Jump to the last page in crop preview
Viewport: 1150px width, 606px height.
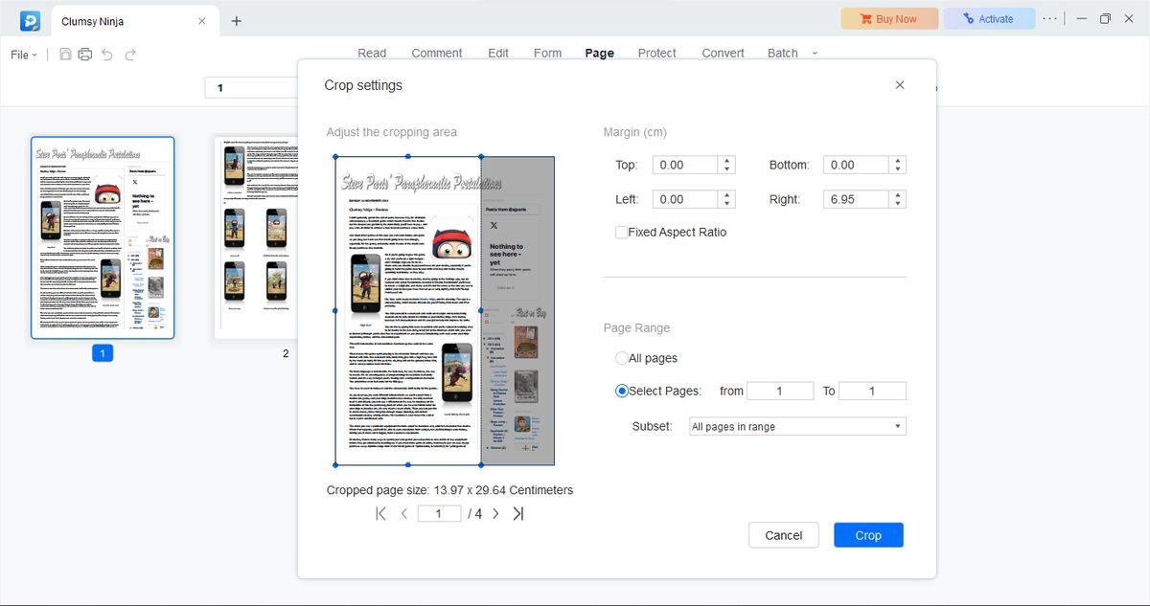tap(518, 513)
